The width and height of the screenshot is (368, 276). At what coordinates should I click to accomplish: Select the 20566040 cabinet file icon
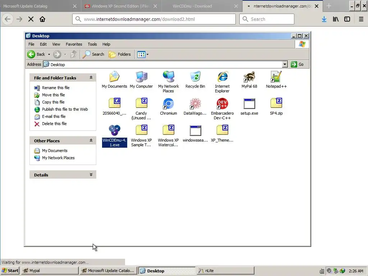click(x=114, y=103)
